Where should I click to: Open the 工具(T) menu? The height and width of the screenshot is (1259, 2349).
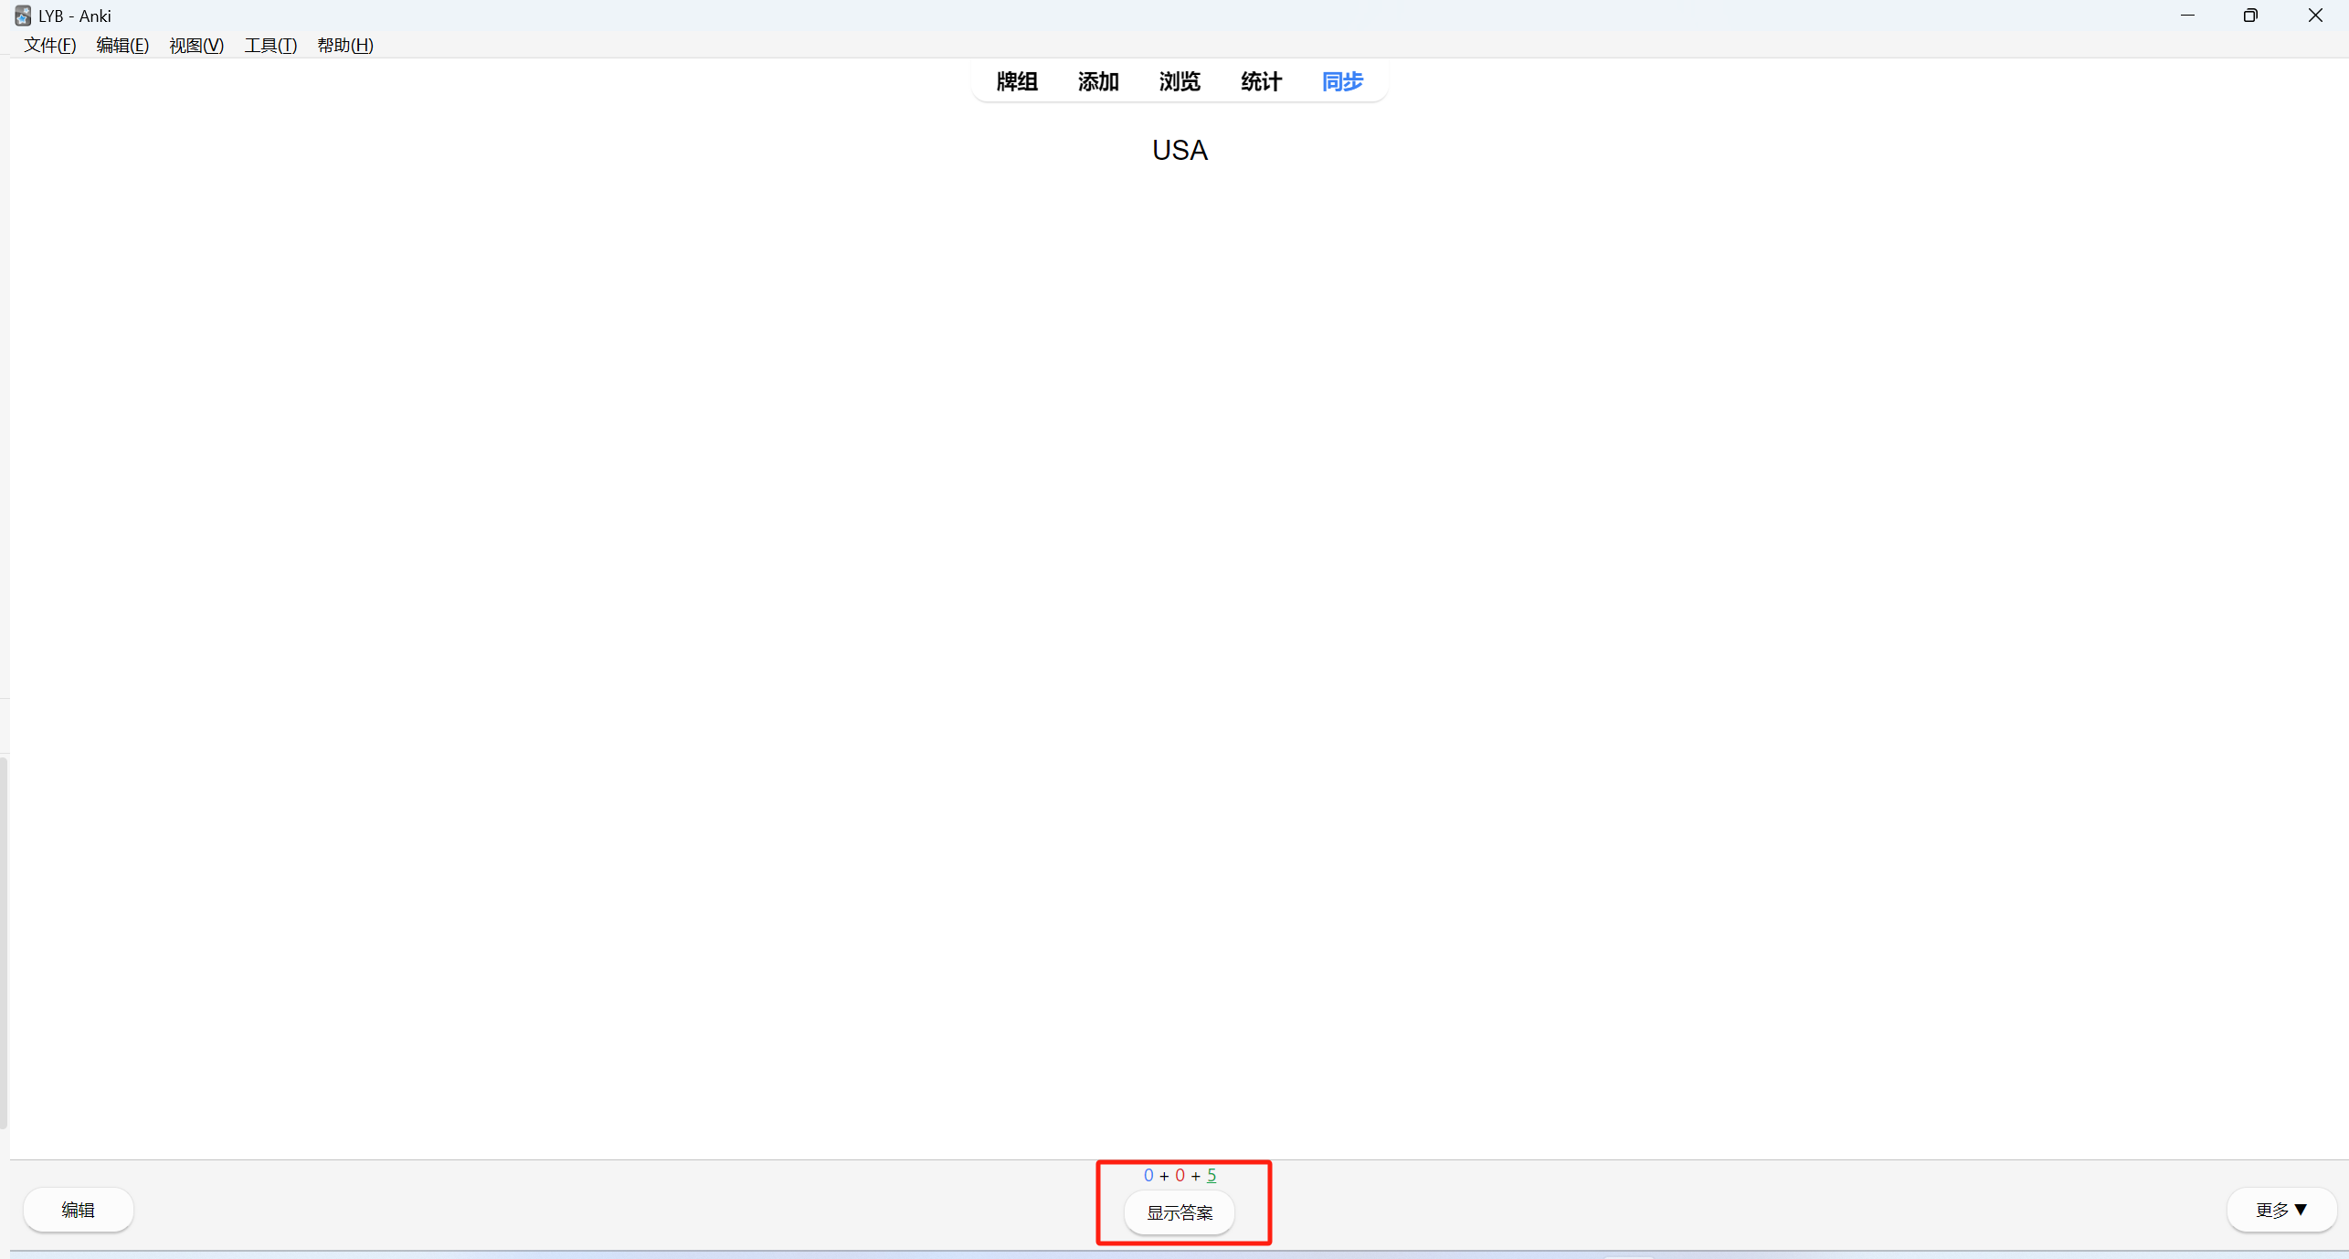pyautogui.click(x=270, y=45)
